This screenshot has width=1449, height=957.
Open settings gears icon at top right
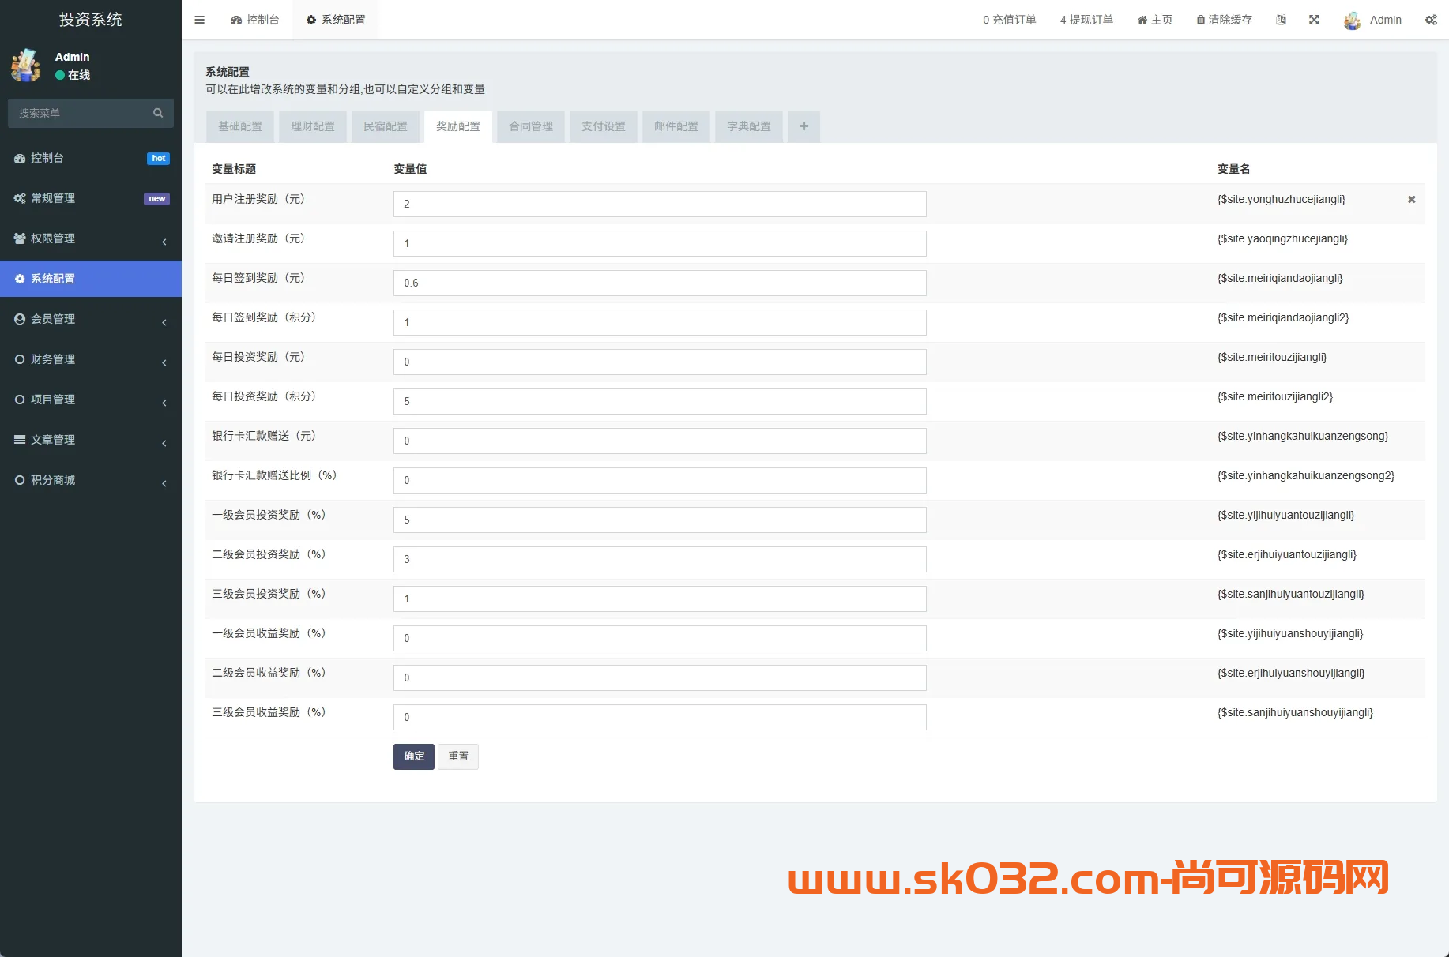coord(1432,20)
